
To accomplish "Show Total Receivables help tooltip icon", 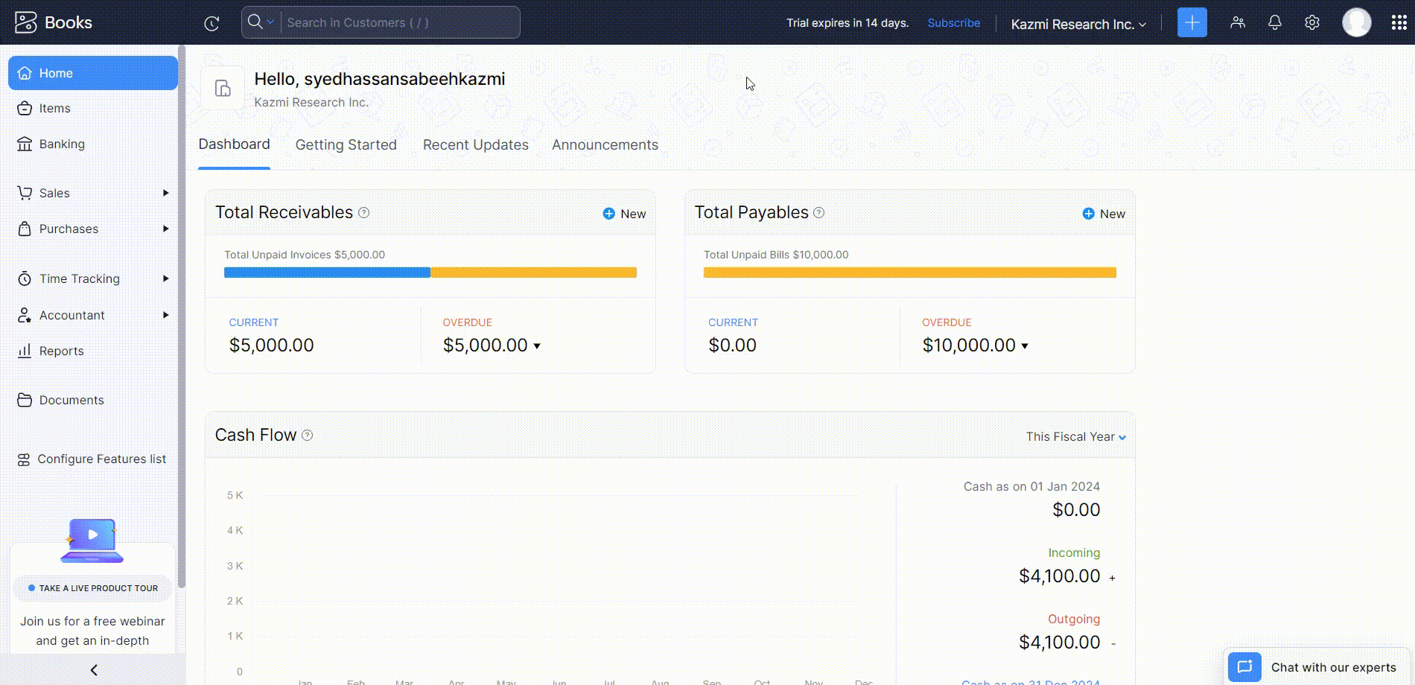I will (364, 213).
